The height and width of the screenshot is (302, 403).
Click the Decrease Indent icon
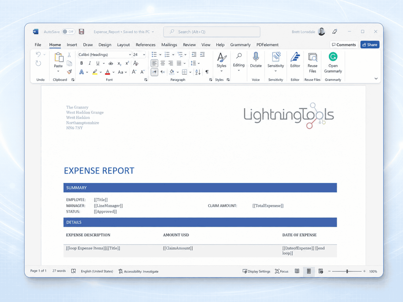point(194,55)
